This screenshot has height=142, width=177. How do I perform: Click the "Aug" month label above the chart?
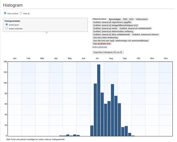point(111,58)
